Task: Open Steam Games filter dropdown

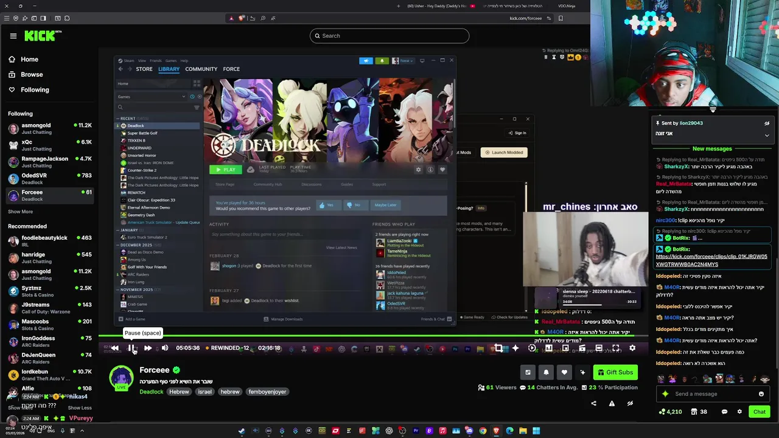Action: 152,97
